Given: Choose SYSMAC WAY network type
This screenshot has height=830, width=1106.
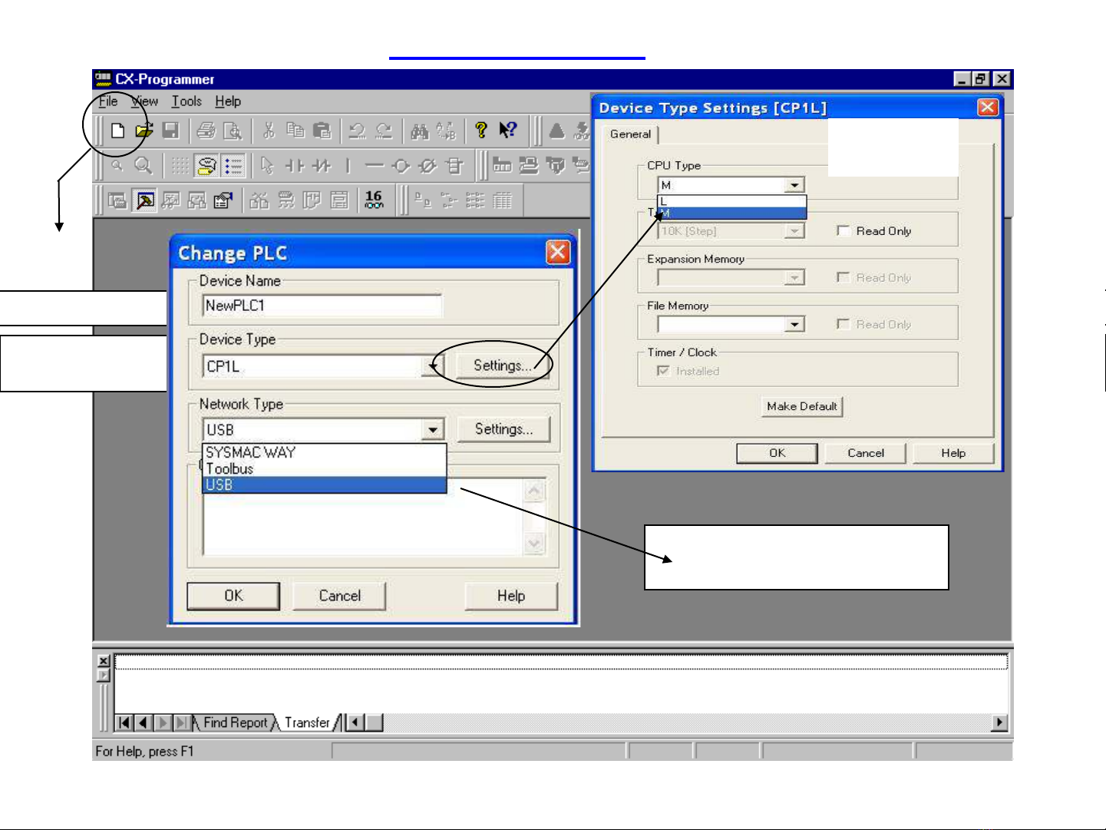Looking at the screenshot, I should coord(325,452).
